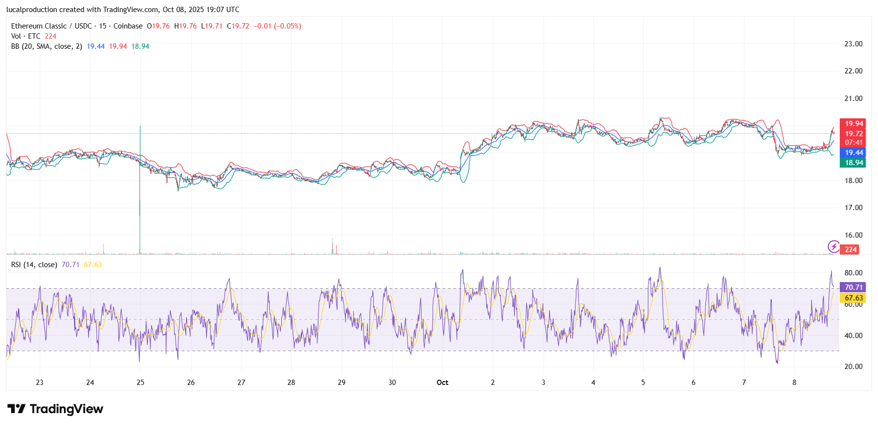The height and width of the screenshot is (427, 878).
Task: Click the Vol · ETC legend label
Action: 26,36
